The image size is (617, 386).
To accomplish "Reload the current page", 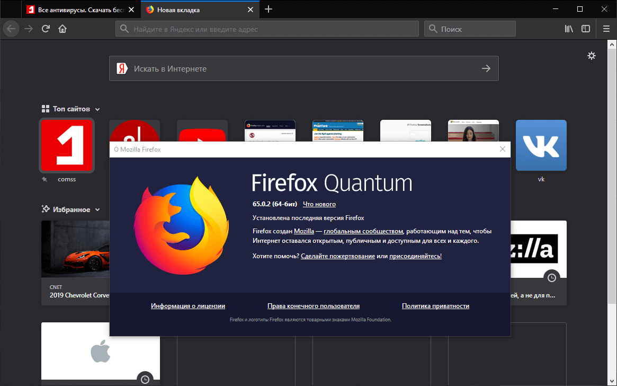I will pos(46,28).
